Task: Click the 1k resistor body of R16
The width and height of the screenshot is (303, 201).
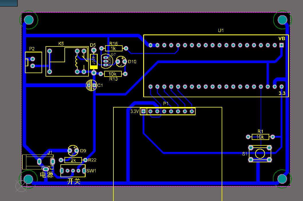Action: pyautogui.click(x=114, y=48)
